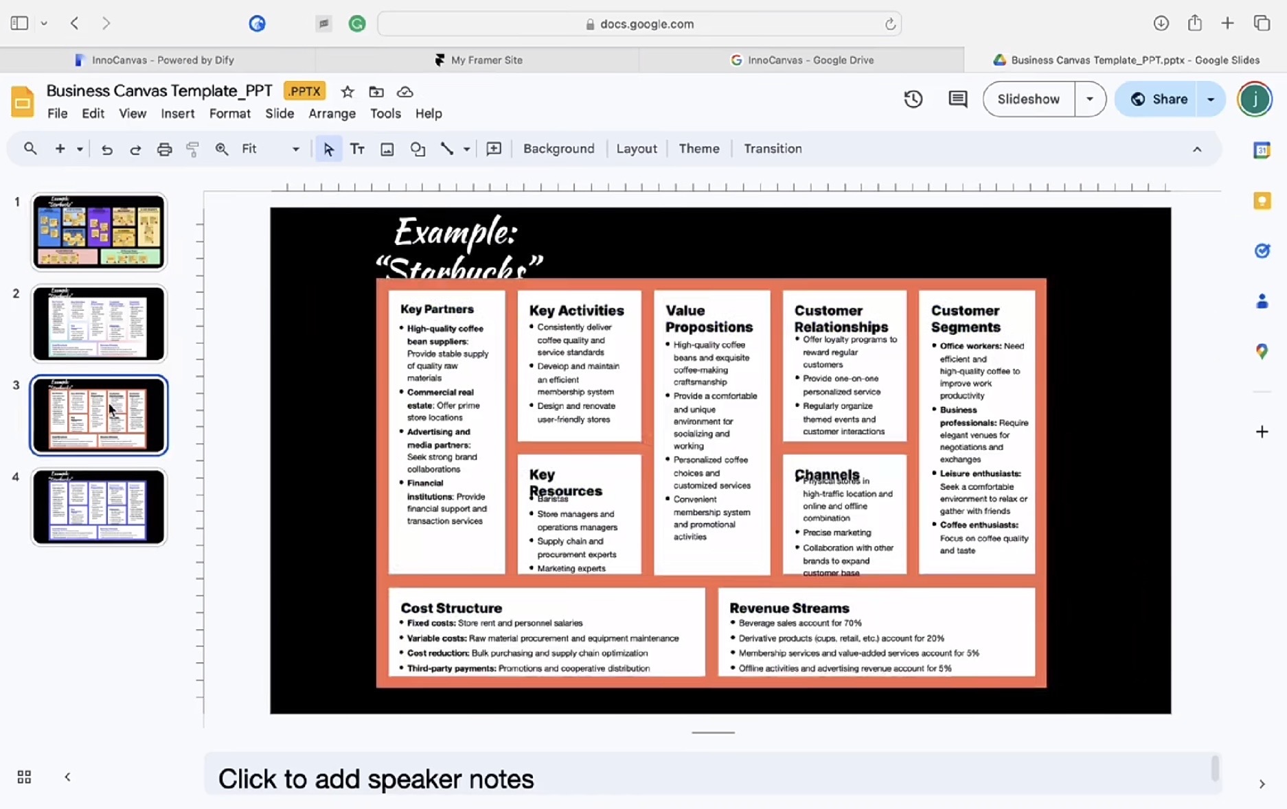
Task: Click the print icon
Action: 164,149
